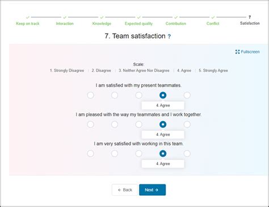Click the Scale: label
Screen dimensions: 269x207
pyautogui.click(x=138, y=64)
